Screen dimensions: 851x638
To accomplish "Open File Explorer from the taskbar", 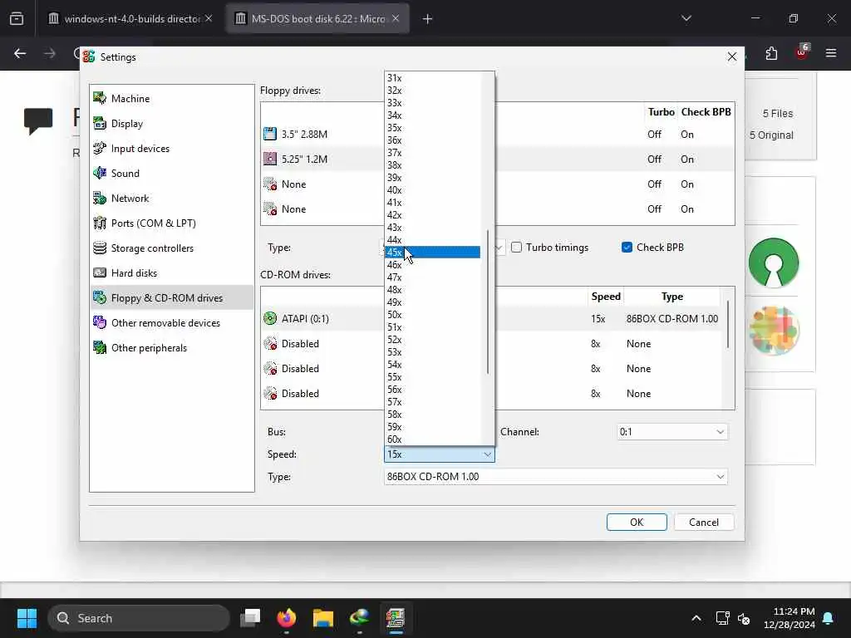I will (323, 618).
